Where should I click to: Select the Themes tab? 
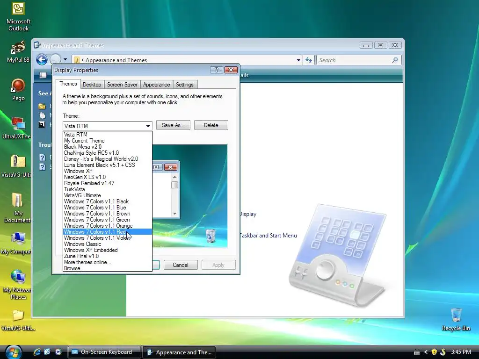coord(68,84)
